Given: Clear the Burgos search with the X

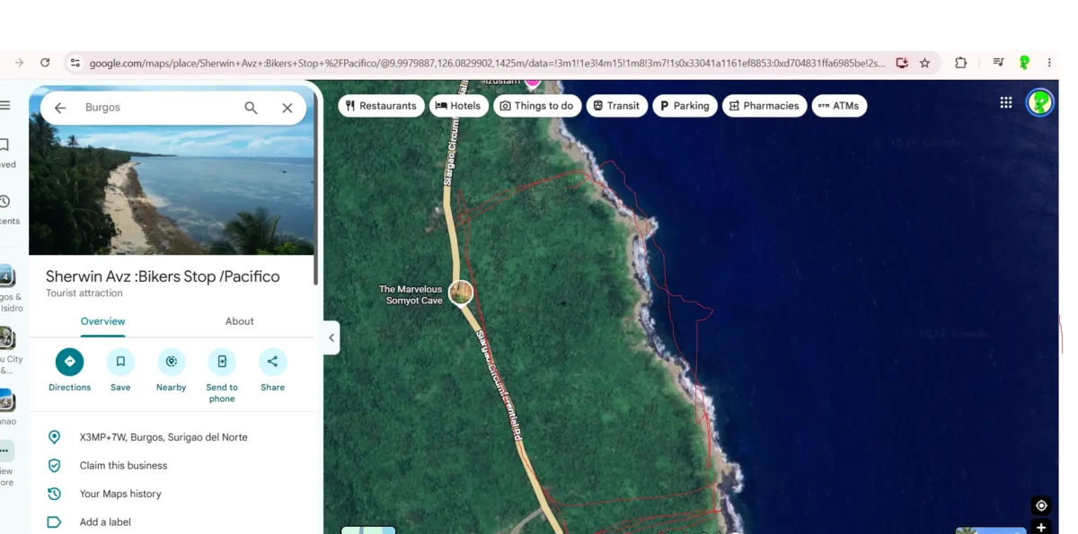Looking at the screenshot, I should [x=287, y=108].
